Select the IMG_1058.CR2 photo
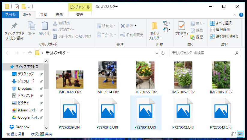 [x=221, y=75]
